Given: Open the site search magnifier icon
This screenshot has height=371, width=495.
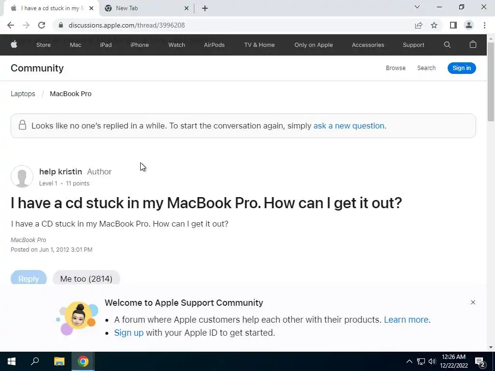Looking at the screenshot, I should coord(447,45).
